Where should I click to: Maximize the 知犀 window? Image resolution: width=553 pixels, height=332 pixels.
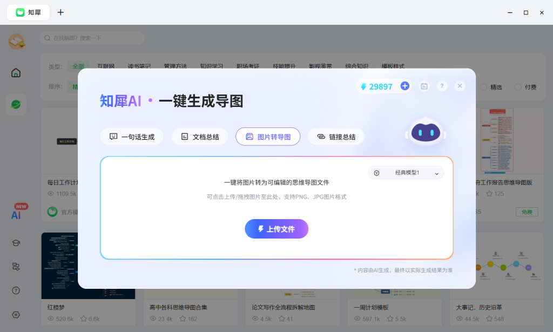(x=526, y=12)
